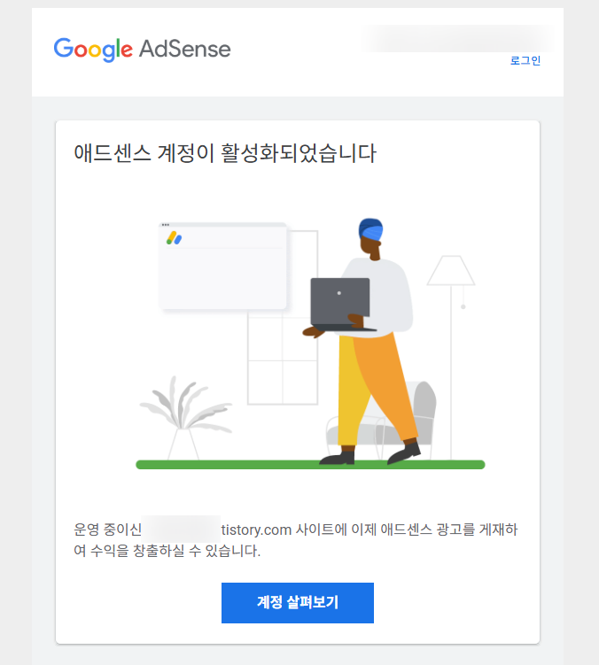
Task: Open the 로그인 link
Action: (x=525, y=60)
